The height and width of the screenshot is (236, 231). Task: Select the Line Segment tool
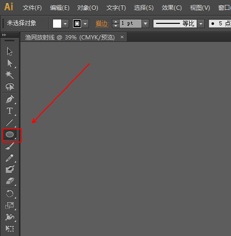coord(10,123)
